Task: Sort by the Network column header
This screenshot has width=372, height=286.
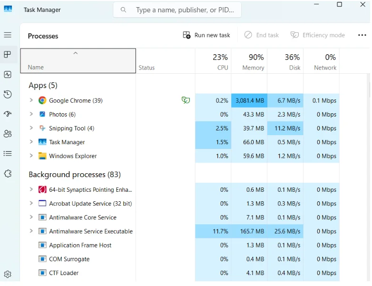Action: click(x=321, y=61)
